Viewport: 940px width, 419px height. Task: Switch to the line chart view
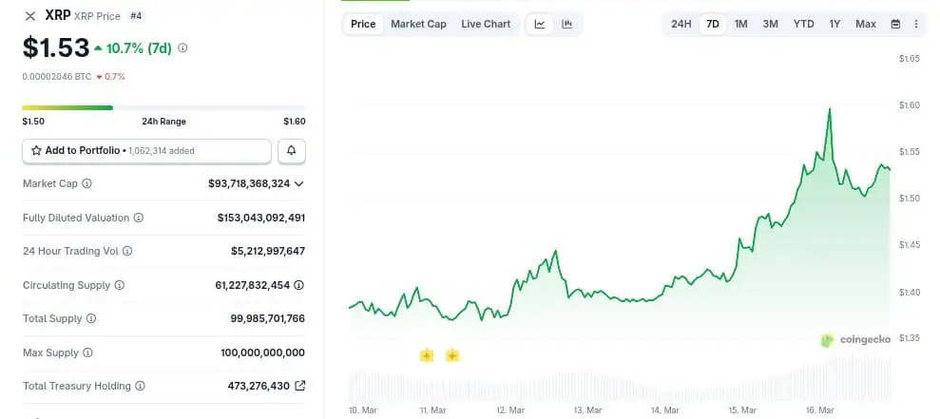[540, 24]
